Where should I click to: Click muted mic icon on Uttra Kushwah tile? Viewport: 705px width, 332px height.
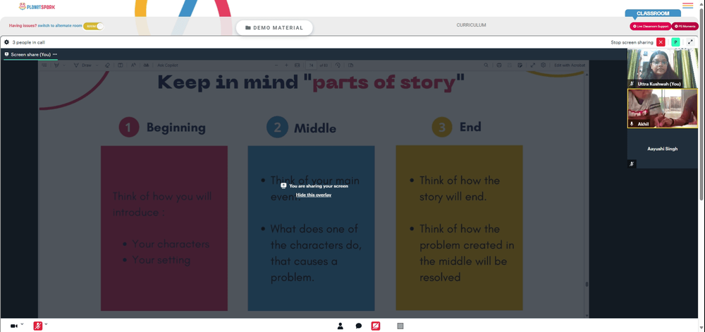[x=632, y=84]
